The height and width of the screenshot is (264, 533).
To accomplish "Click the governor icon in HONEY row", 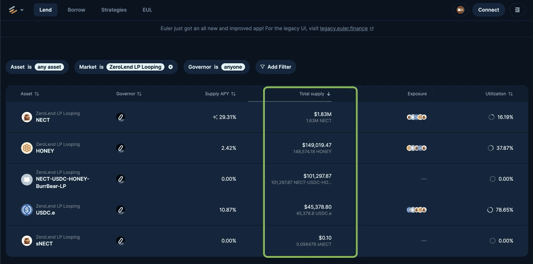I will click(x=120, y=148).
